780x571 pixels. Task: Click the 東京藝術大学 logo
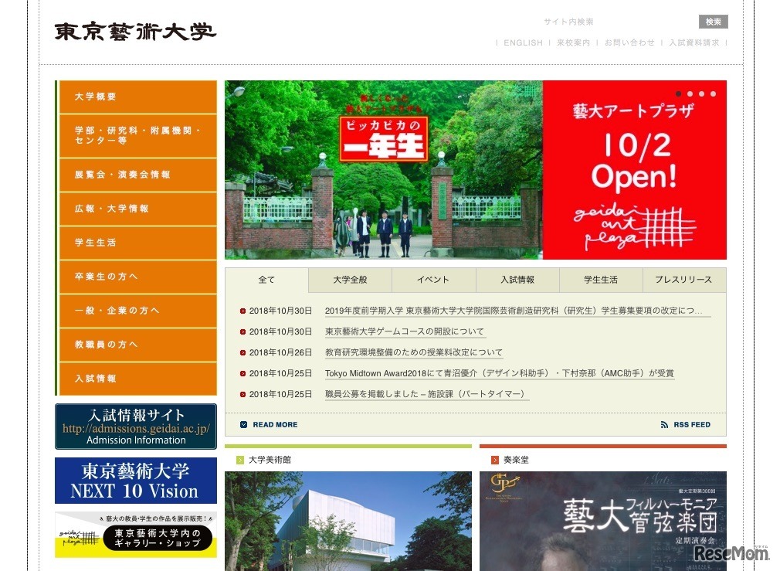135,32
